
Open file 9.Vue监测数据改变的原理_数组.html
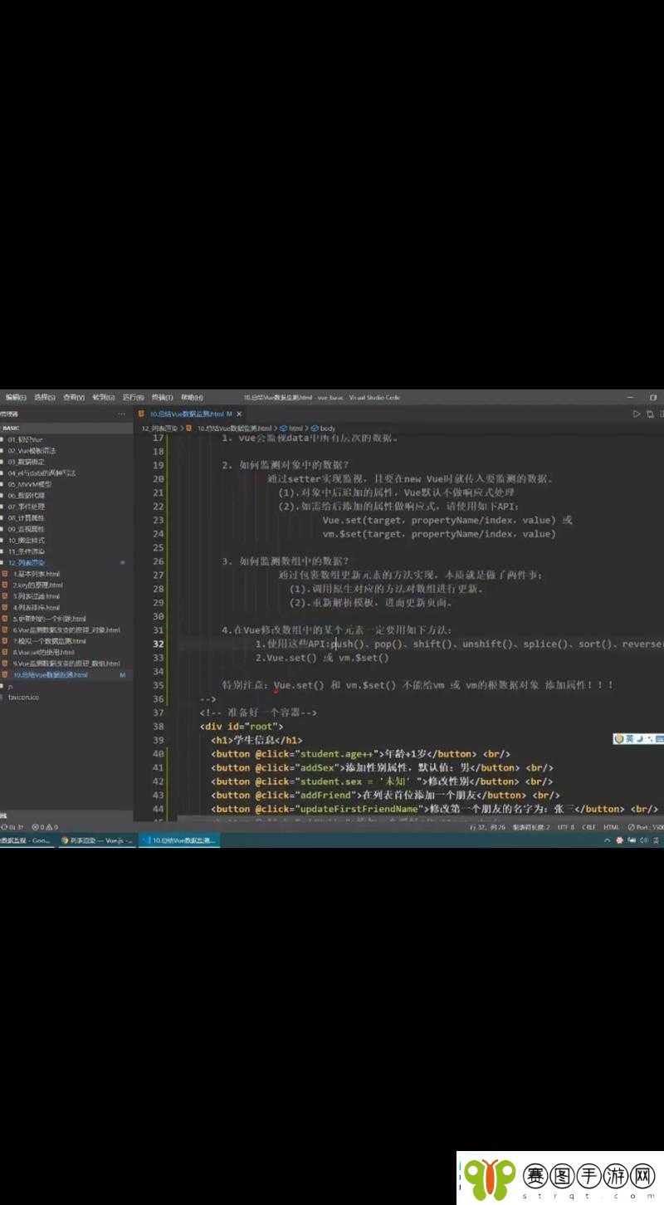[66, 664]
